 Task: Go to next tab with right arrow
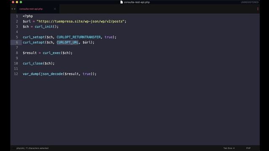(15, 9)
